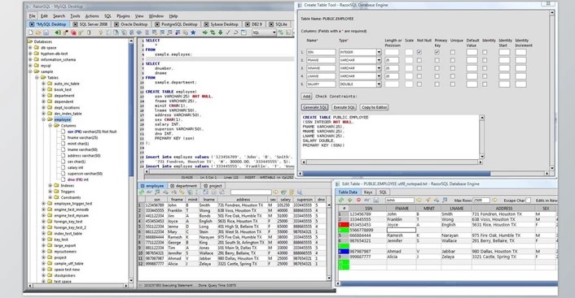Open the Tools menu
The image size is (575, 298).
coord(75,16)
